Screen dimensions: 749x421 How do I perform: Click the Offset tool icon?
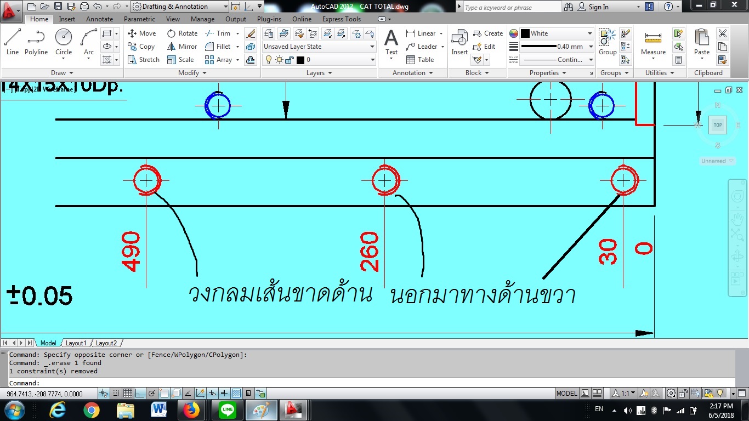click(251, 60)
